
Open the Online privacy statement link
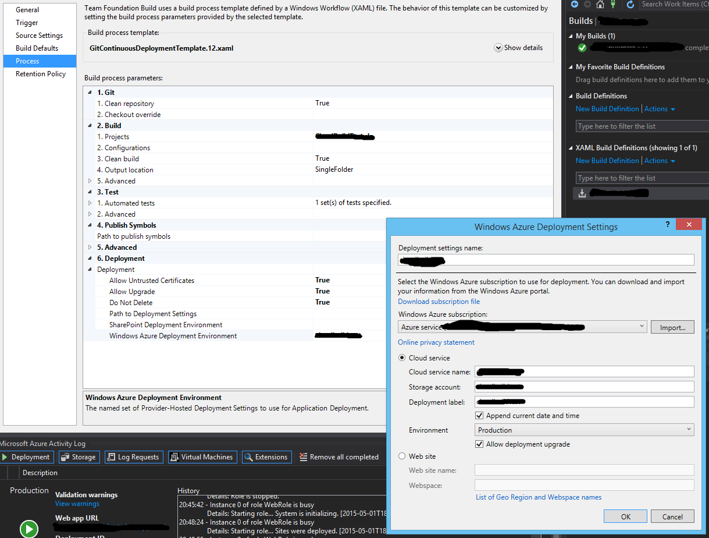[436, 342]
